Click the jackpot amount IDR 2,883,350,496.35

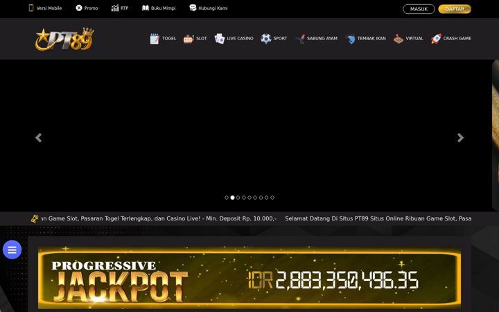click(333, 280)
